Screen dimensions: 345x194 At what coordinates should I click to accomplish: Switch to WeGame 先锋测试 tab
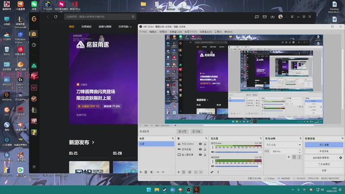point(86,27)
